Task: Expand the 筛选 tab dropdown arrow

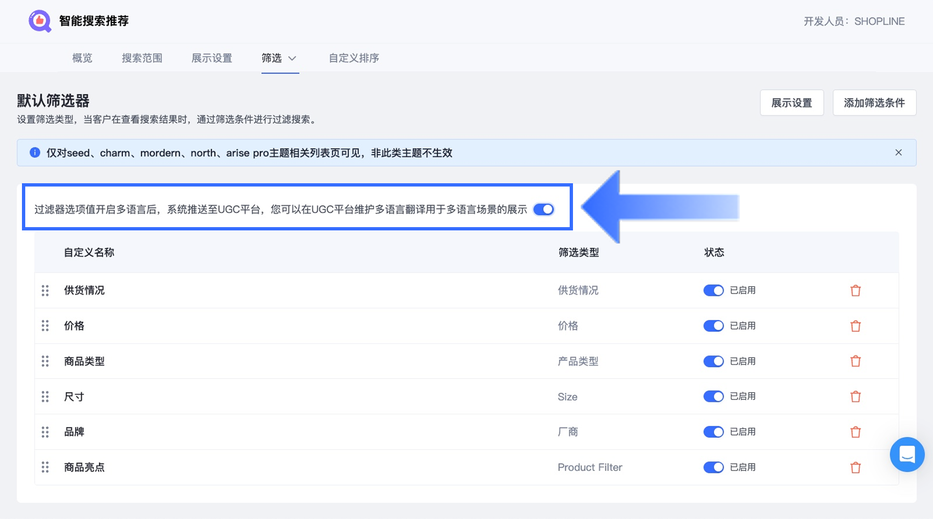Action: [x=292, y=58]
